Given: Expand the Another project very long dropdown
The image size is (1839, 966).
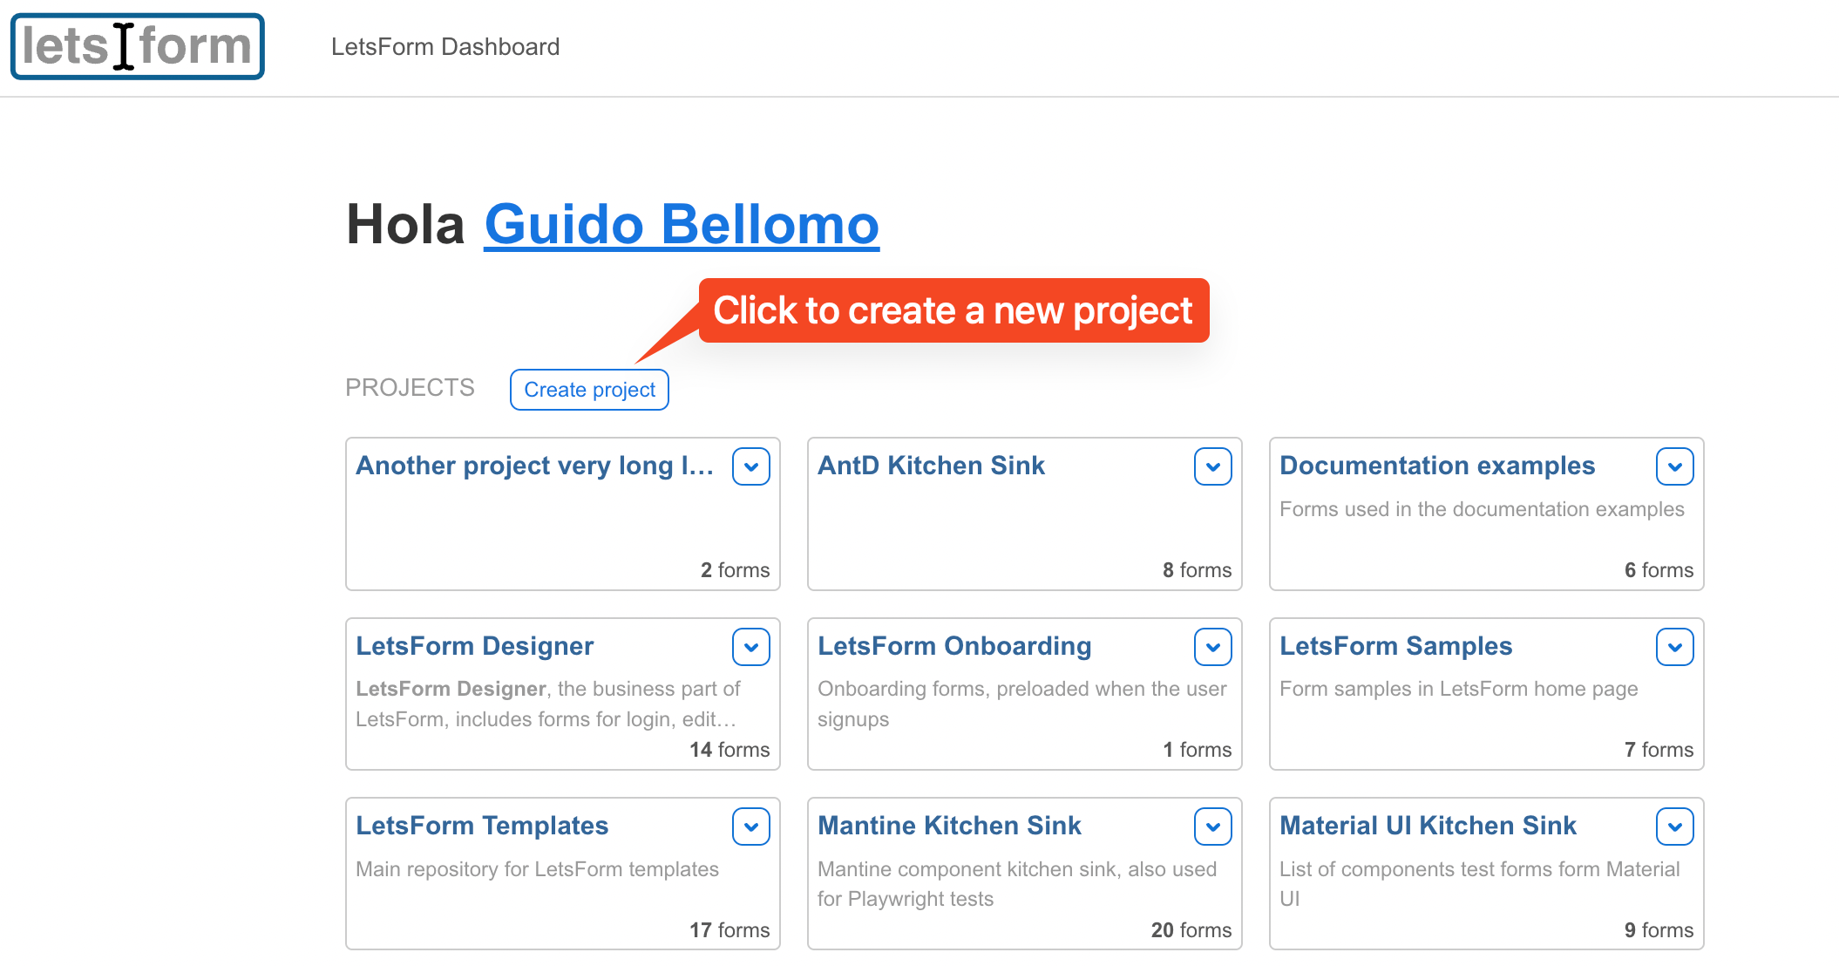Looking at the screenshot, I should point(751,466).
